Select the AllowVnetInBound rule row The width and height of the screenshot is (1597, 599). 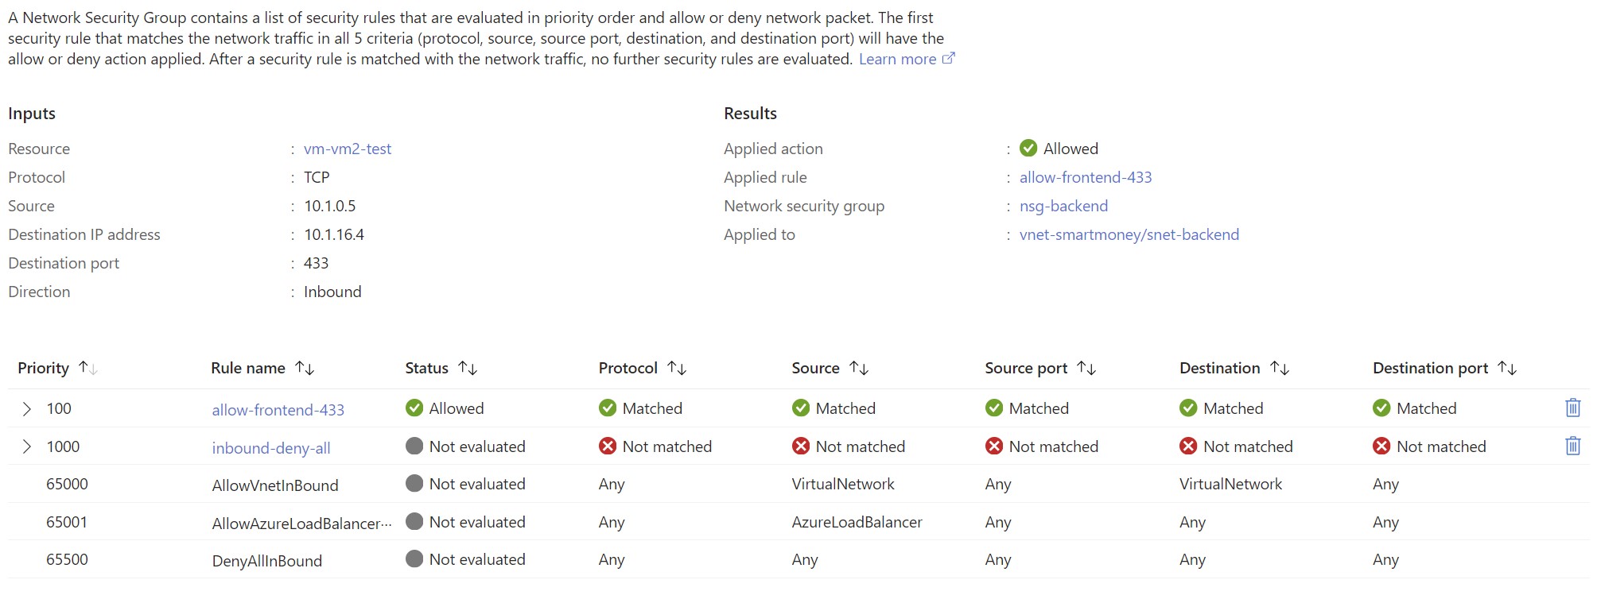point(798,484)
